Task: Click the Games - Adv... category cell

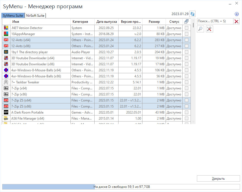Action: (82, 112)
